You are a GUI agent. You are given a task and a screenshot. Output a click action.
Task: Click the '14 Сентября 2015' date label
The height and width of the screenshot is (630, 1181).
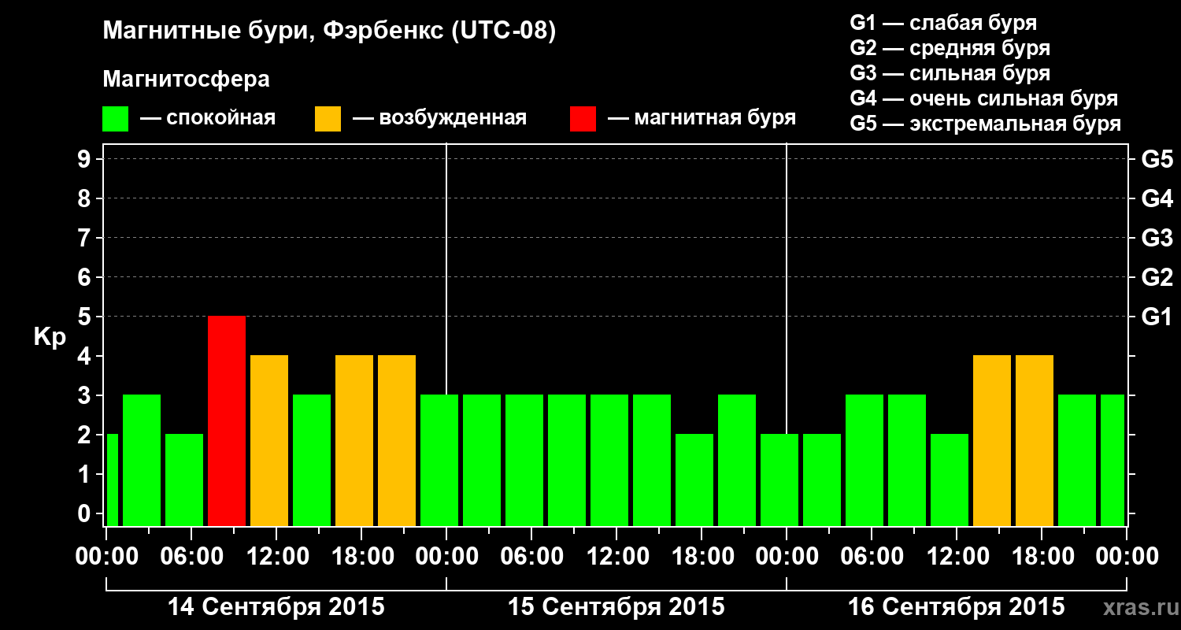[276, 607]
